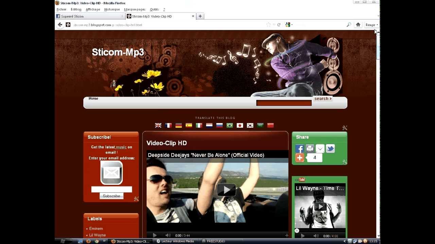Reload the page

coord(279,25)
